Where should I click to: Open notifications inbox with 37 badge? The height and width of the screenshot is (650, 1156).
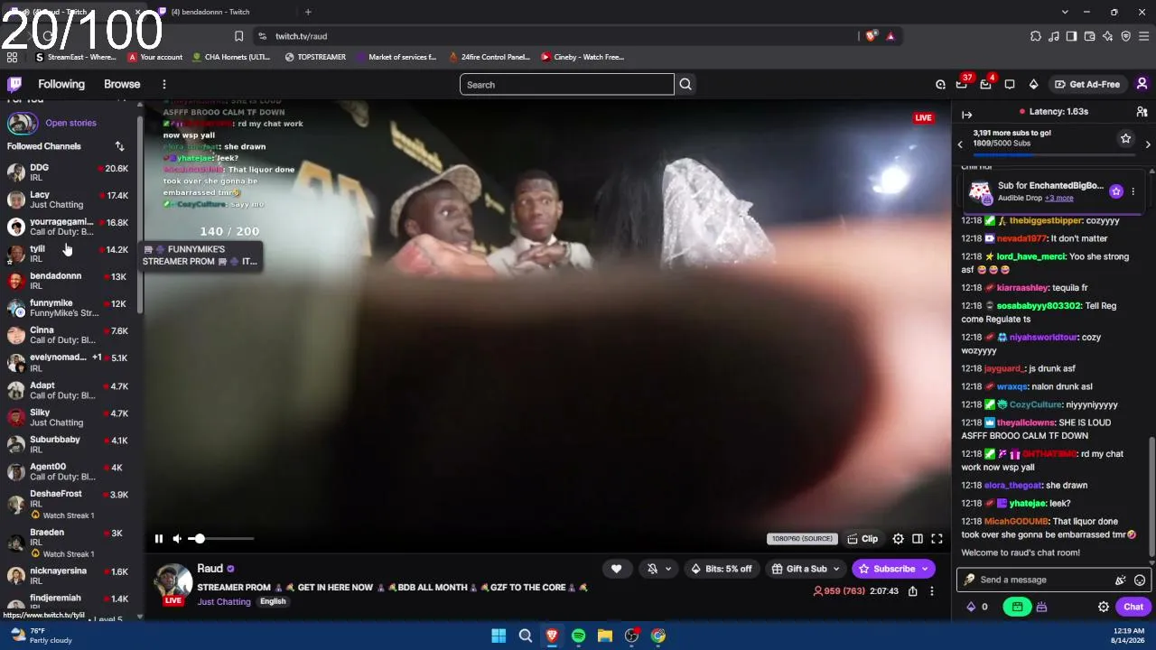pyautogui.click(x=962, y=84)
